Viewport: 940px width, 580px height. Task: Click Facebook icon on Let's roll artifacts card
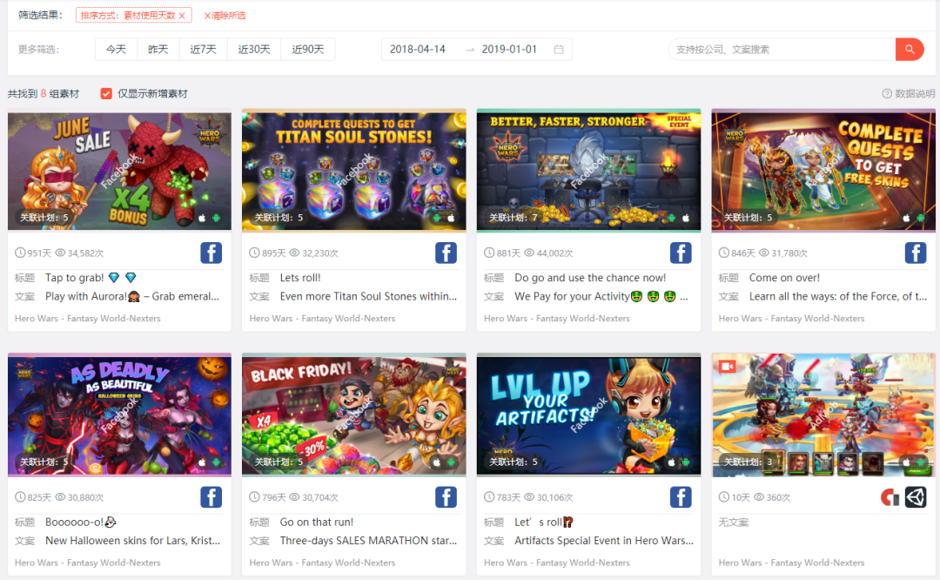[681, 496]
